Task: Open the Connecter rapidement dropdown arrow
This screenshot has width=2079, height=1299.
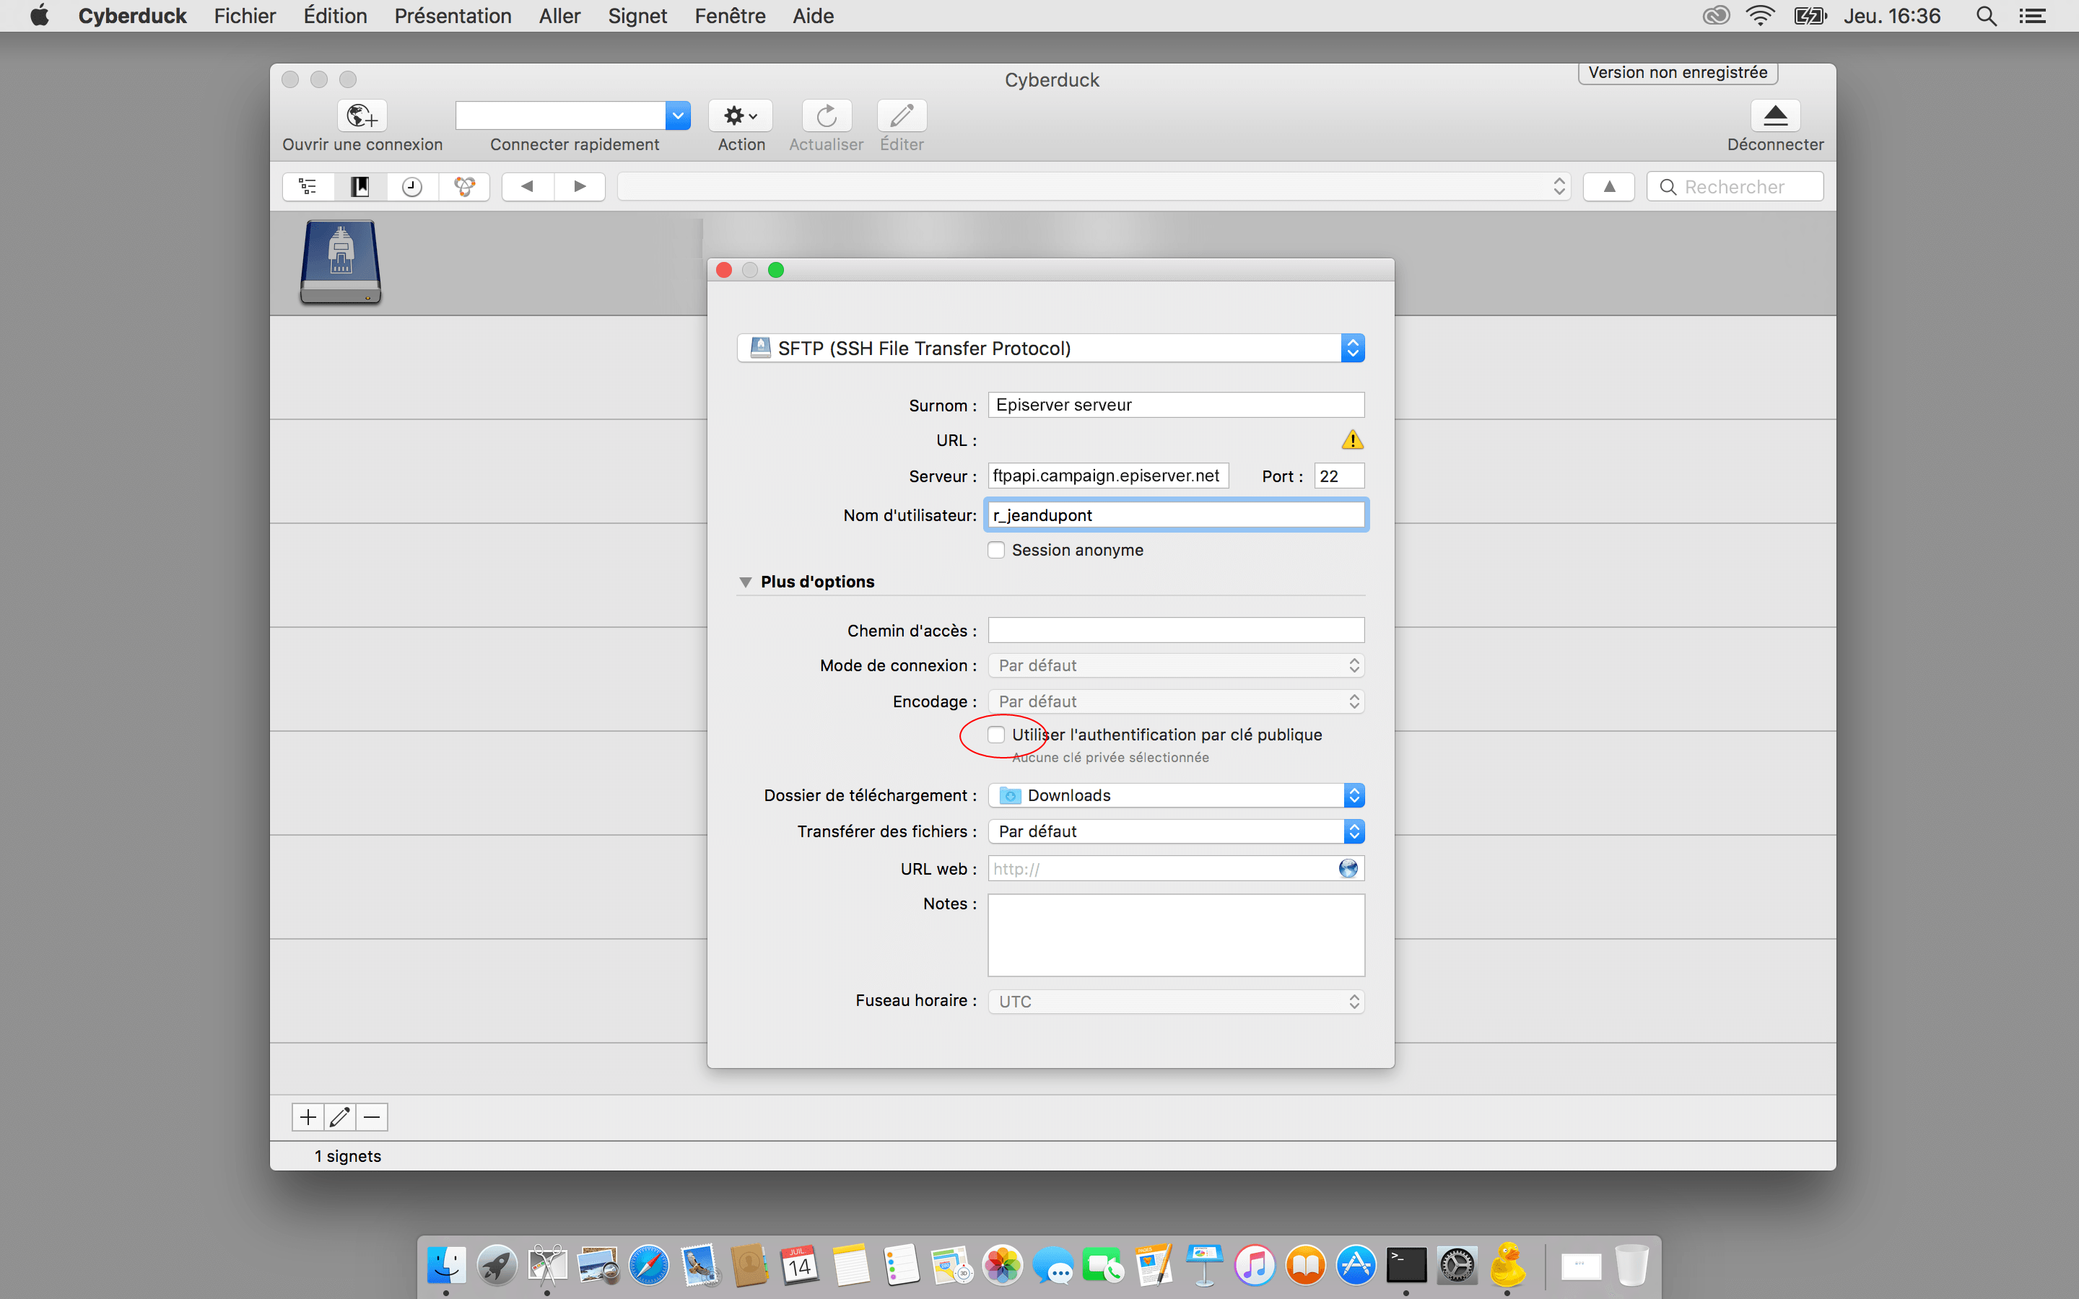Action: [678, 115]
